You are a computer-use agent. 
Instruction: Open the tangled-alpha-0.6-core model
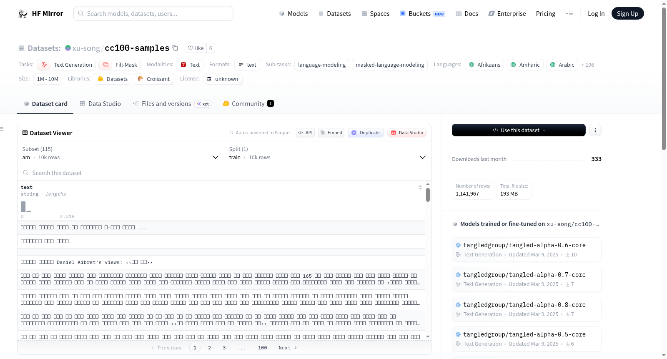click(x=527, y=250)
